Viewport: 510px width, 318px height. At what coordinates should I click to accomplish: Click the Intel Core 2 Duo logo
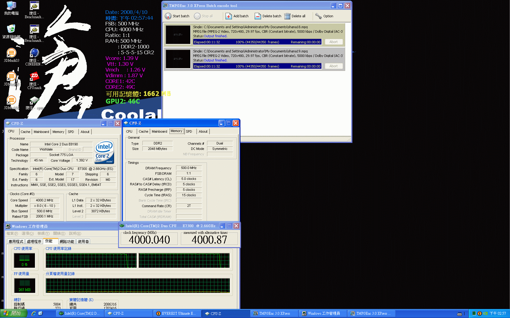[x=104, y=152]
